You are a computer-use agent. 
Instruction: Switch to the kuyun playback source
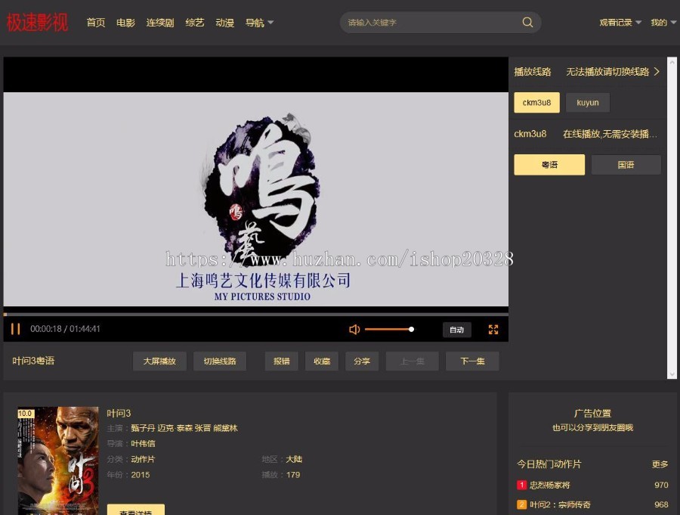tap(588, 103)
